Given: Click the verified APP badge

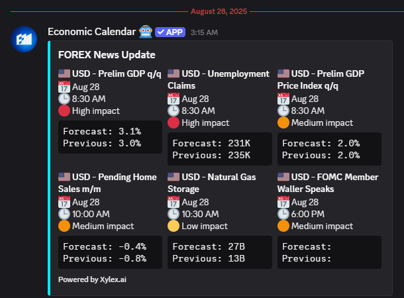Looking at the screenshot, I should [170, 32].
